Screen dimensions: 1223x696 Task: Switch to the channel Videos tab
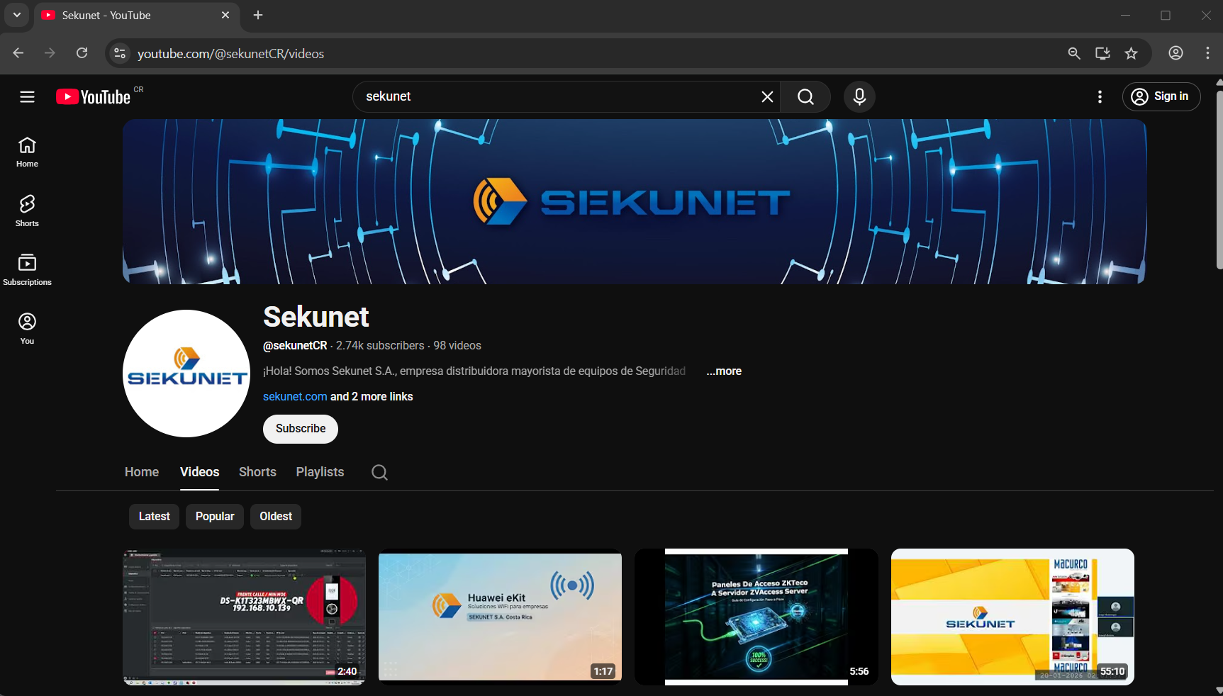pyautogui.click(x=200, y=472)
